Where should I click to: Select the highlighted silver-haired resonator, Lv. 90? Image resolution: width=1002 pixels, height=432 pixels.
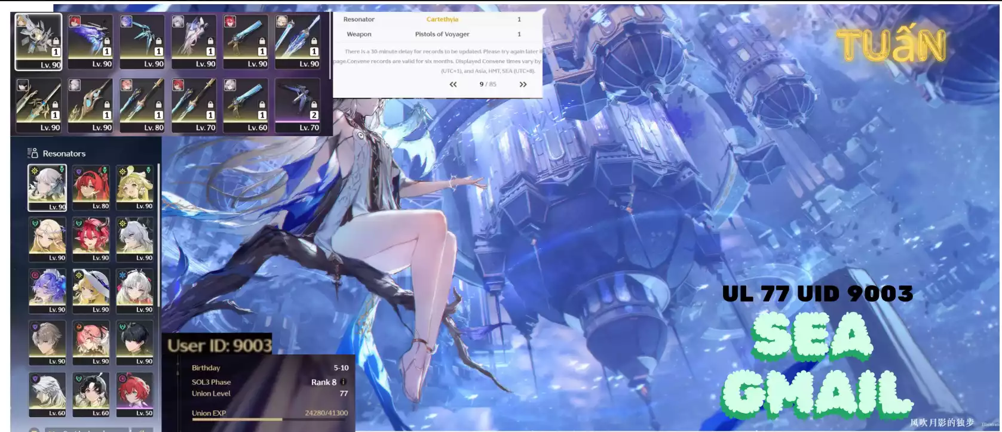click(x=47, y=188)
